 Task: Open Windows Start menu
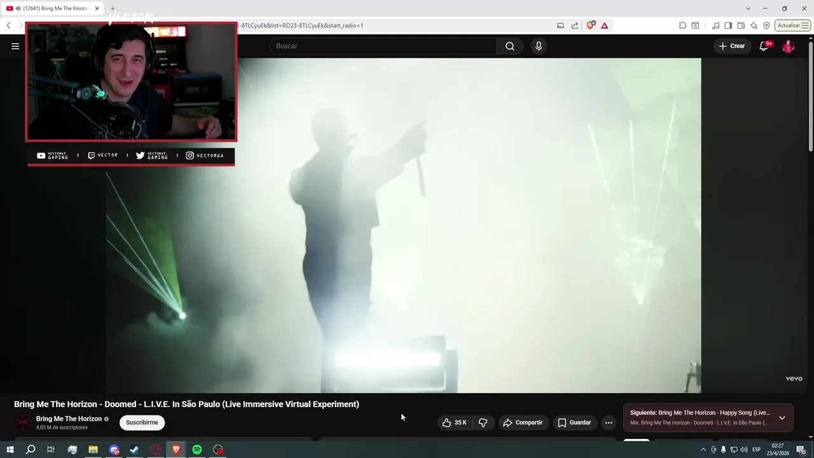[10, 450]
